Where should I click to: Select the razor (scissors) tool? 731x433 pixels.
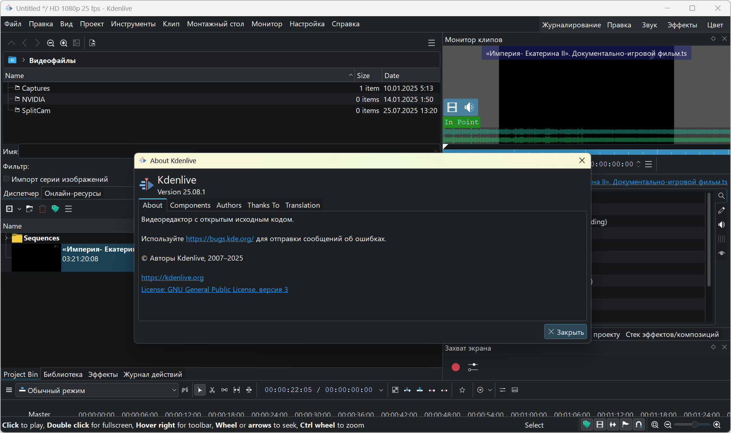click(212, 390)
